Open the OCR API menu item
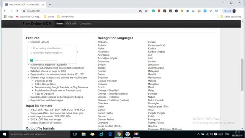Screen dimensions: 245x138 [x=71, y=24]
